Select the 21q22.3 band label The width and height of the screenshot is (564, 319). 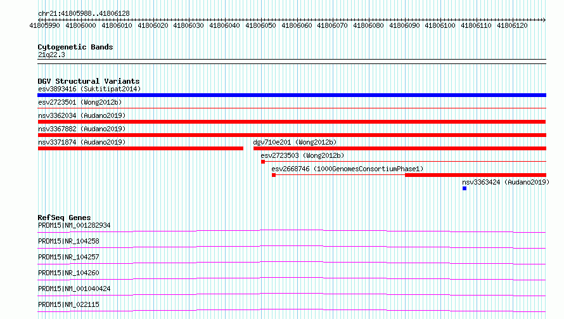coord(51,55)
